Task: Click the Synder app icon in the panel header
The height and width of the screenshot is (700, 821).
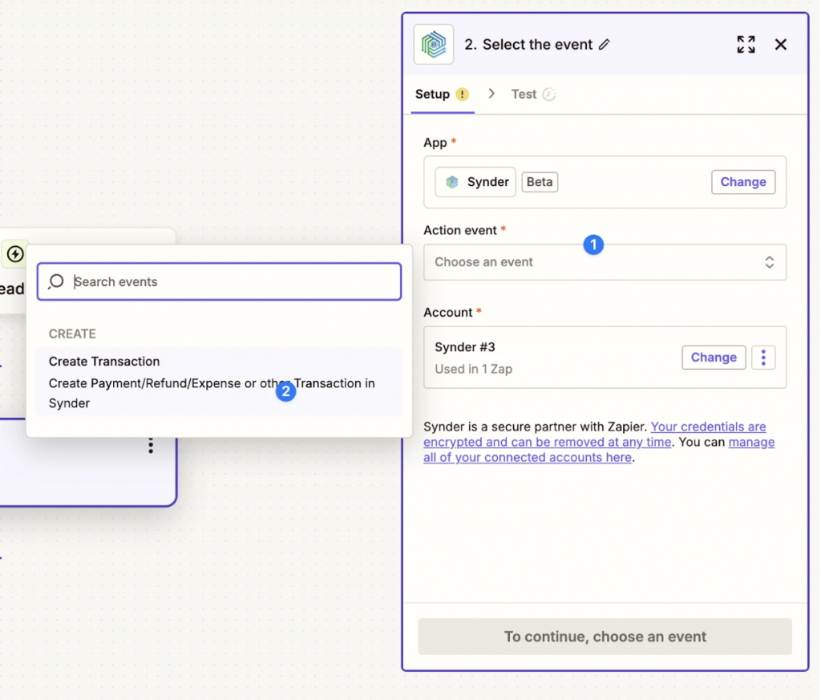Action: [x=433, y=44]
